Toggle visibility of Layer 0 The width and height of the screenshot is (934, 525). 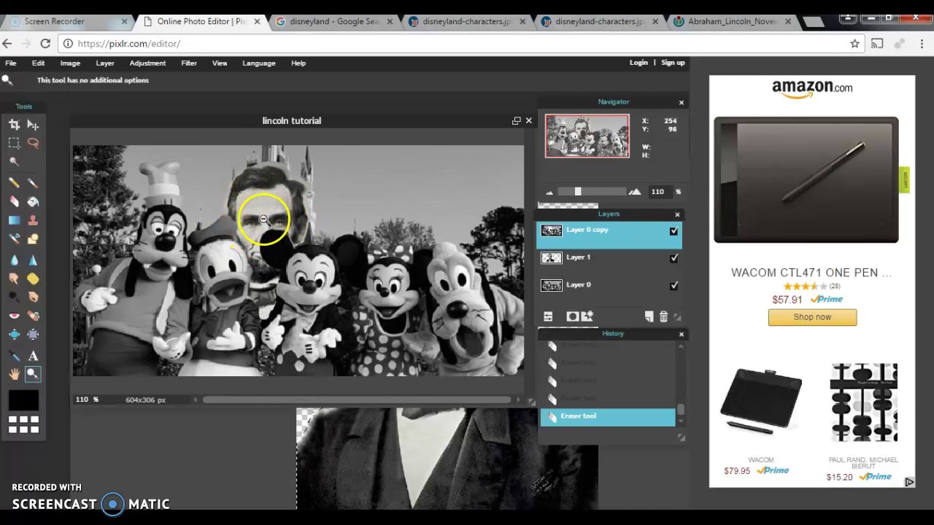[674, 286]
